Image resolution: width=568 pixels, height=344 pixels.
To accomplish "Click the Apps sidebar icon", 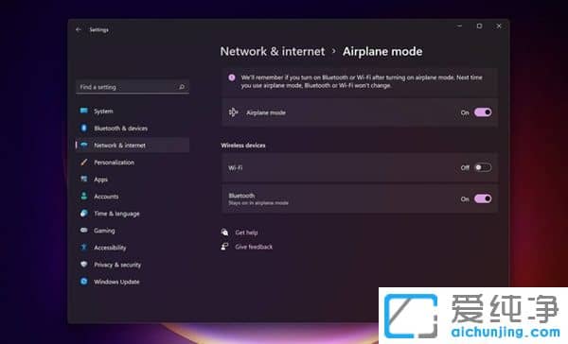I will point(83,179).
